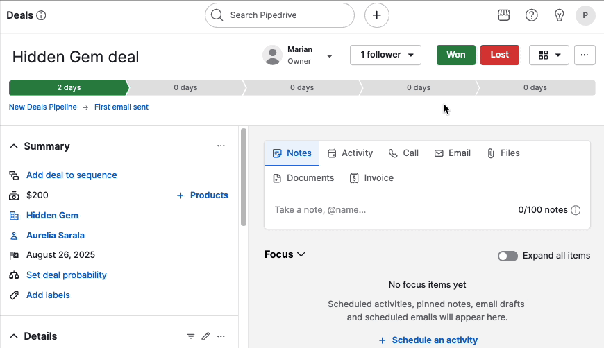Click the Hidden Gem deal title

point(76,57)
